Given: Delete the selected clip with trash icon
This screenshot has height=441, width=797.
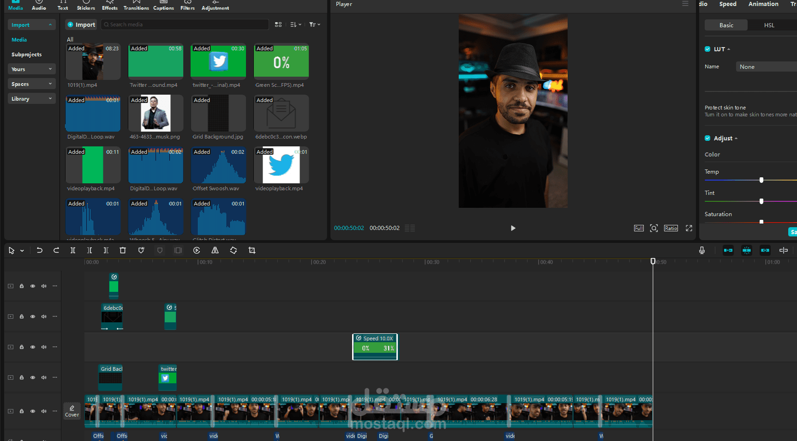Looking at the screenshot, I should (123, 250).
